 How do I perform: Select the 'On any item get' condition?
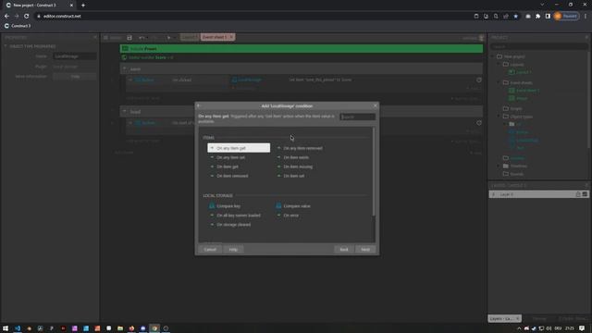pos(239,148)
